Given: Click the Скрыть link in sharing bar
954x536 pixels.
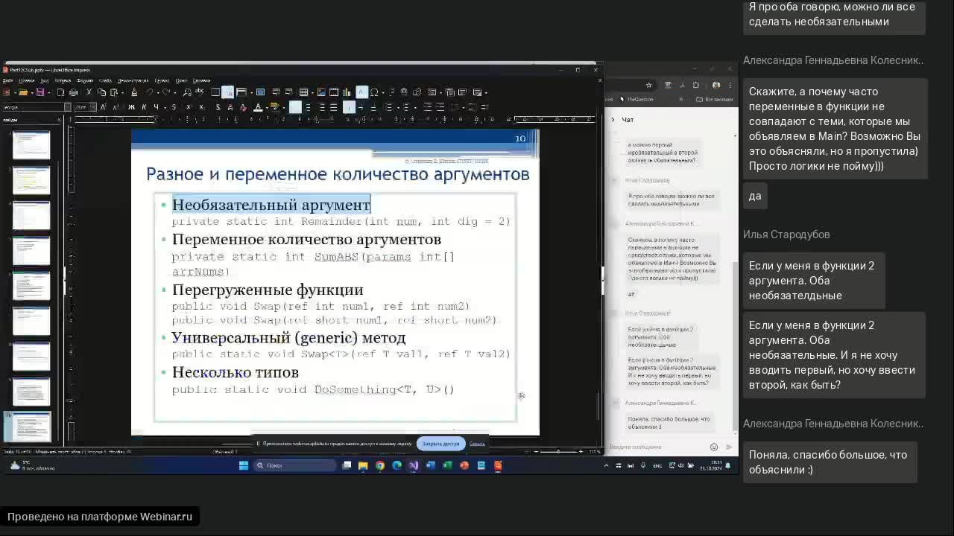Looking at the screenshot, I should [477, 444].
